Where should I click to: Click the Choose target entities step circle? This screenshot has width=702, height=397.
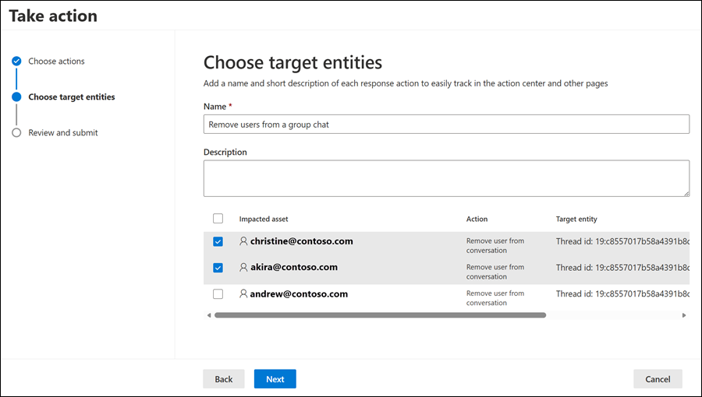(x=16, y=97)
